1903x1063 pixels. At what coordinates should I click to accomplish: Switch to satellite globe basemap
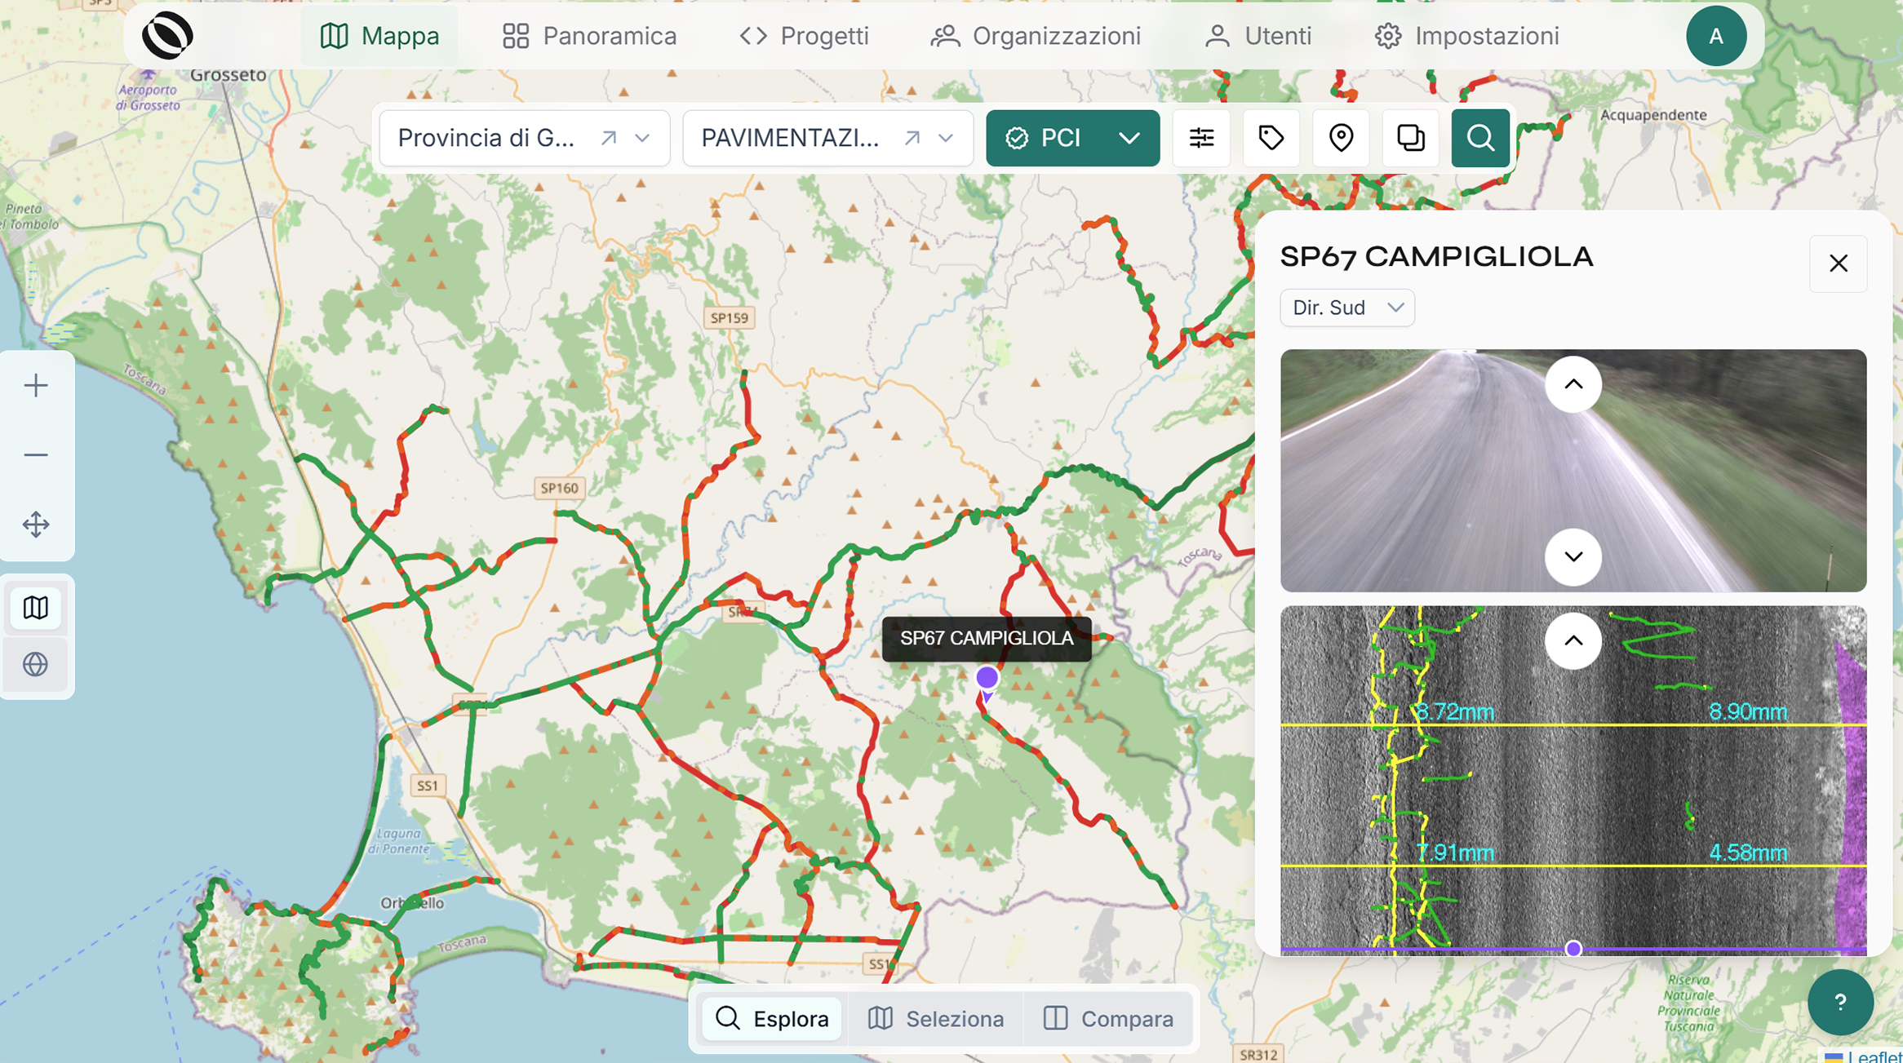[36, 664]
